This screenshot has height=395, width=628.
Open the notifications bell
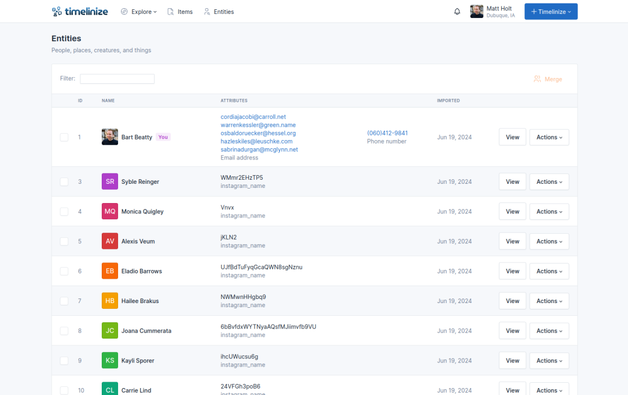coord(457,12)
